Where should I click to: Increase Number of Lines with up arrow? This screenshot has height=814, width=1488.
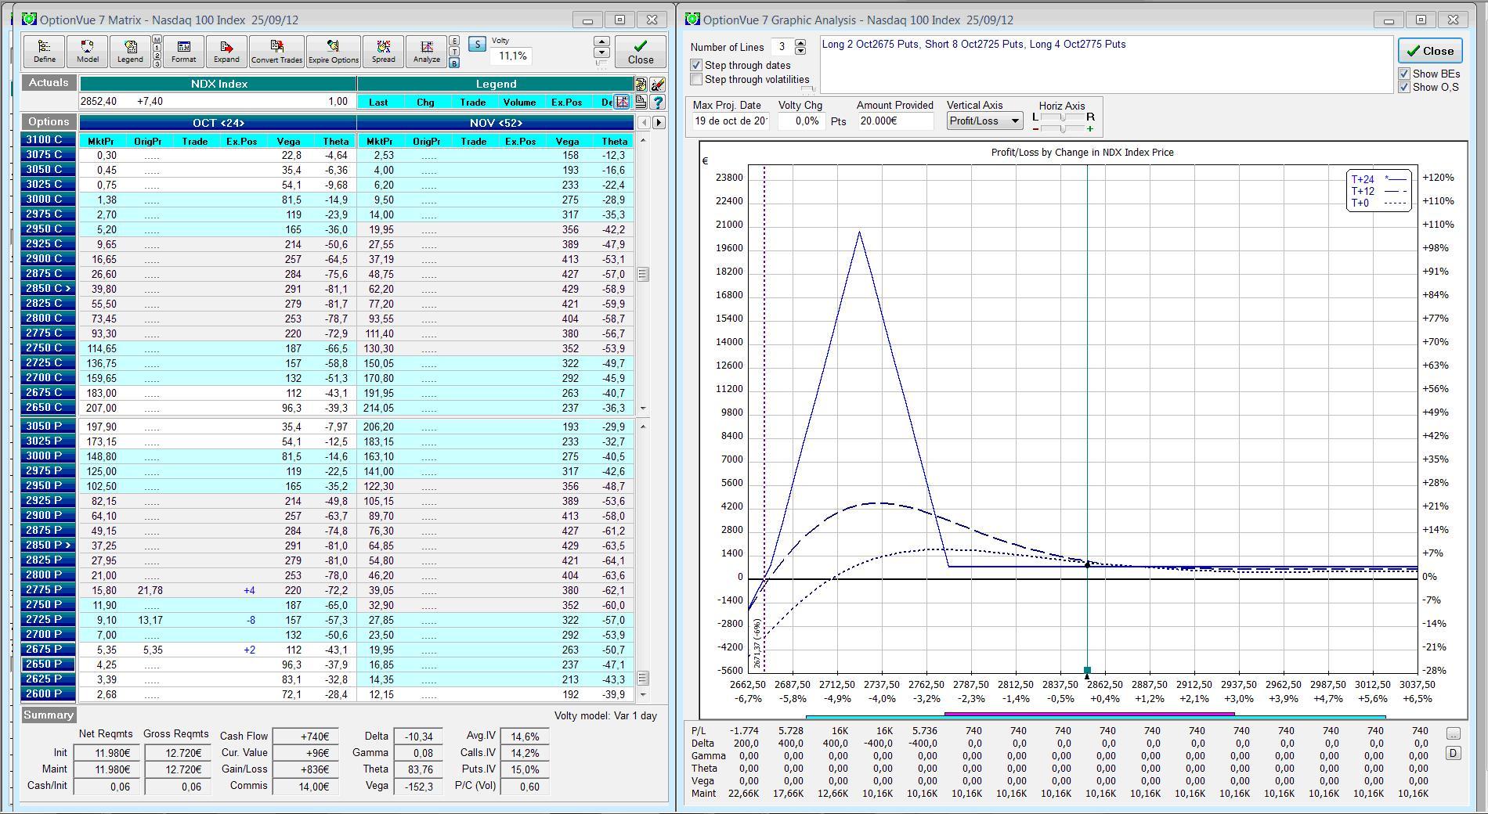[800, 43]
